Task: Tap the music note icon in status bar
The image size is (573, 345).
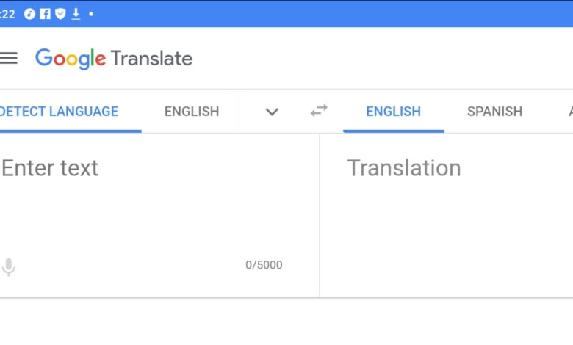Action: point(30,14)
